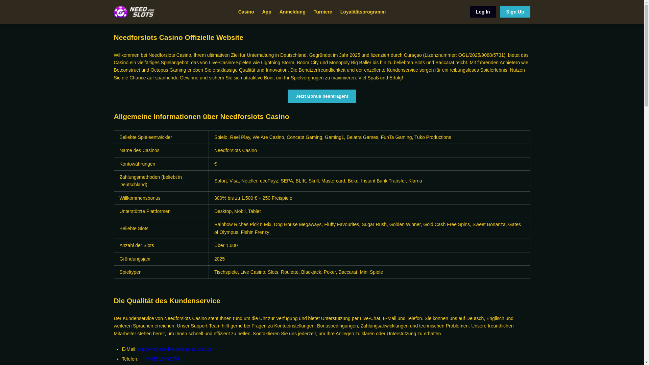Click the game types list starting with Tischspiele
The image size is (649, 365).
(369, 272)
